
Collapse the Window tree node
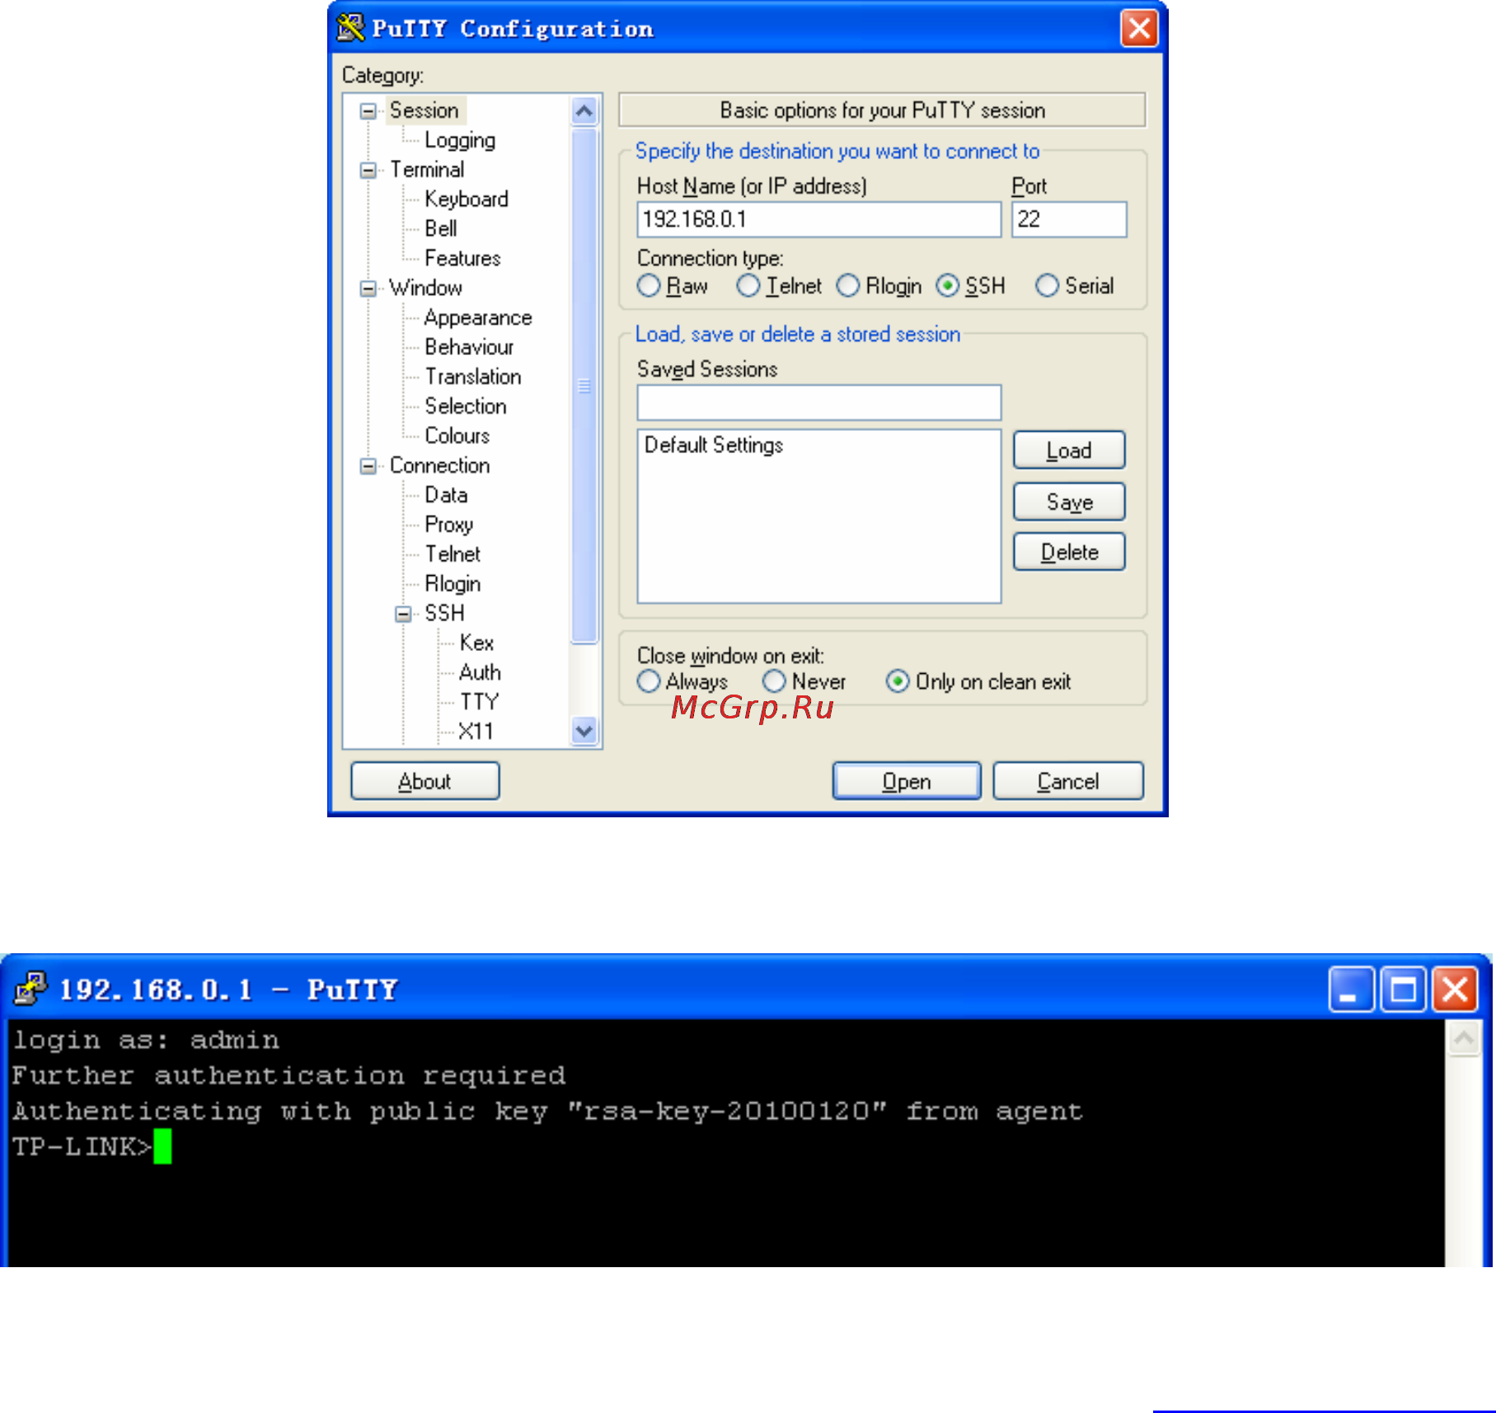pyautogui.click(x=368, y=288)
